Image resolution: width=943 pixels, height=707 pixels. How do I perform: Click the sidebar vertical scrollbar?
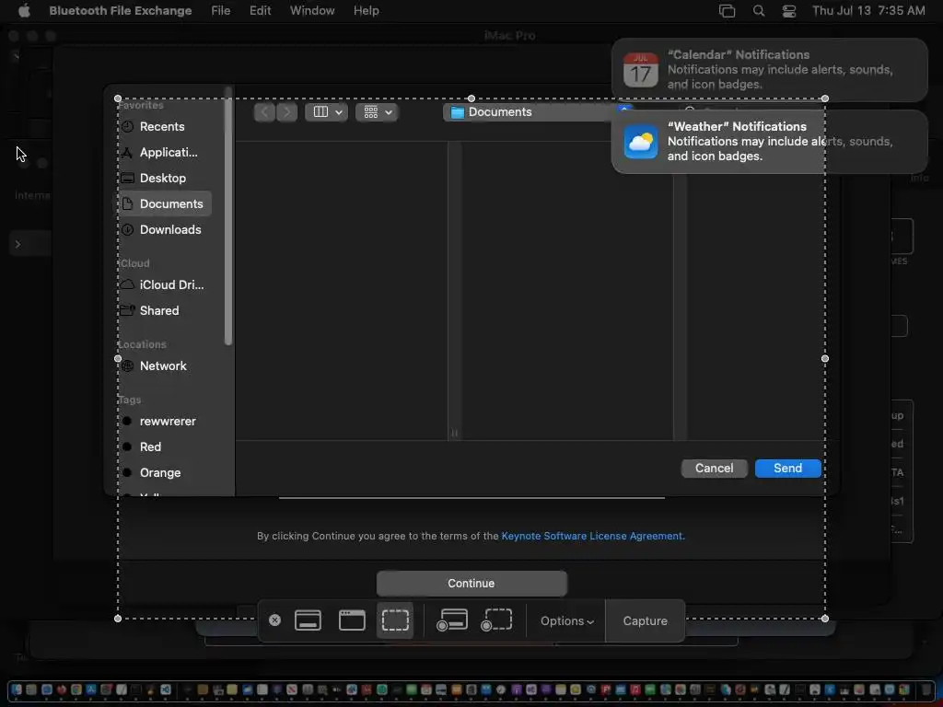coord(228,216)
